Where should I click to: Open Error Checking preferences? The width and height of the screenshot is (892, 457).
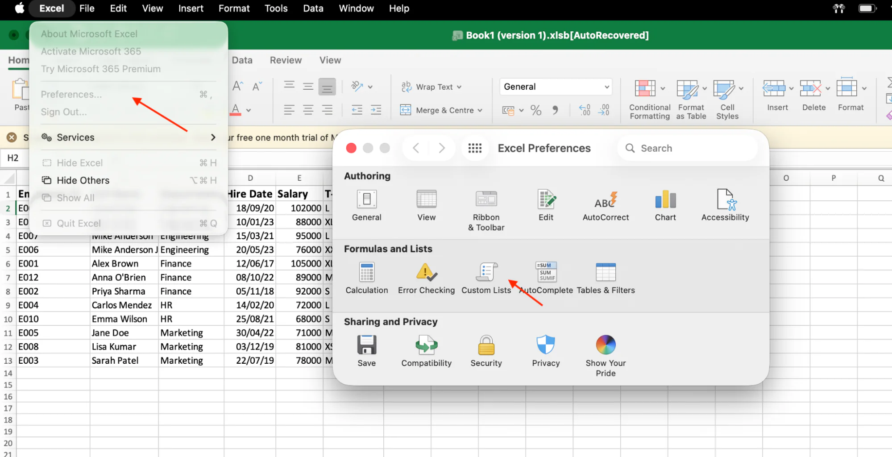(426, 278)
